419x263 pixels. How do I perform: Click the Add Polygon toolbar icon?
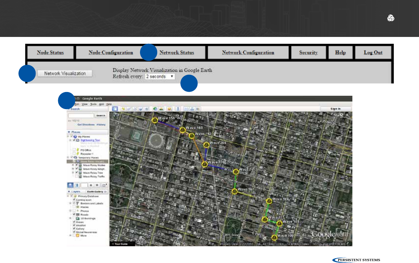pyautogui.click(x=129, y=109)
